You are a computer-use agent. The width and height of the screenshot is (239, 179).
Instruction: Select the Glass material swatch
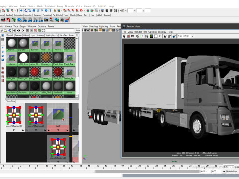(x=58, y=45)
